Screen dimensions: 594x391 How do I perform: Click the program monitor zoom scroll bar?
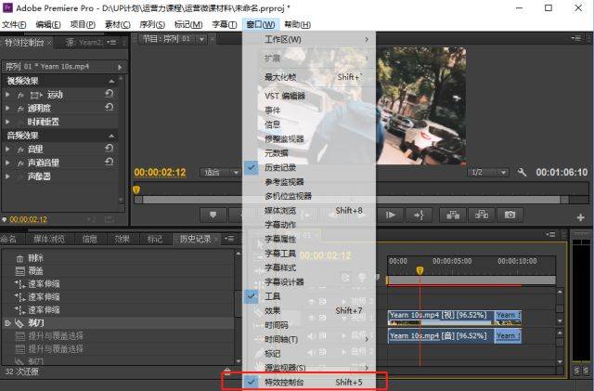tap(351, 200)
